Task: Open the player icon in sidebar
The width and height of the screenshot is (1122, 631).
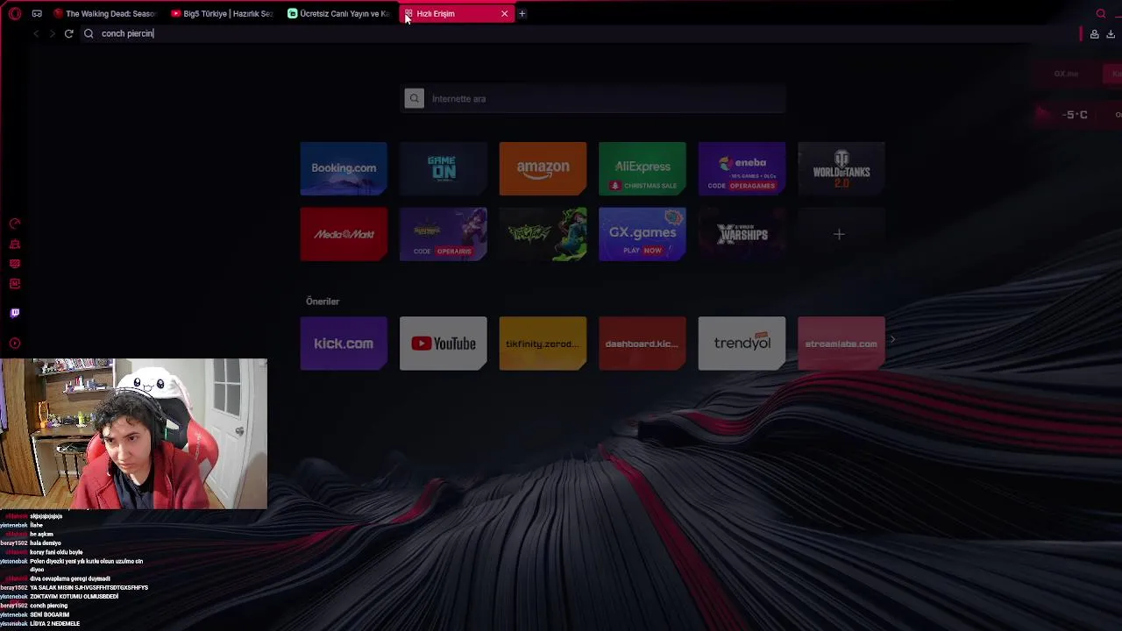Action: (x=14, y=343)
